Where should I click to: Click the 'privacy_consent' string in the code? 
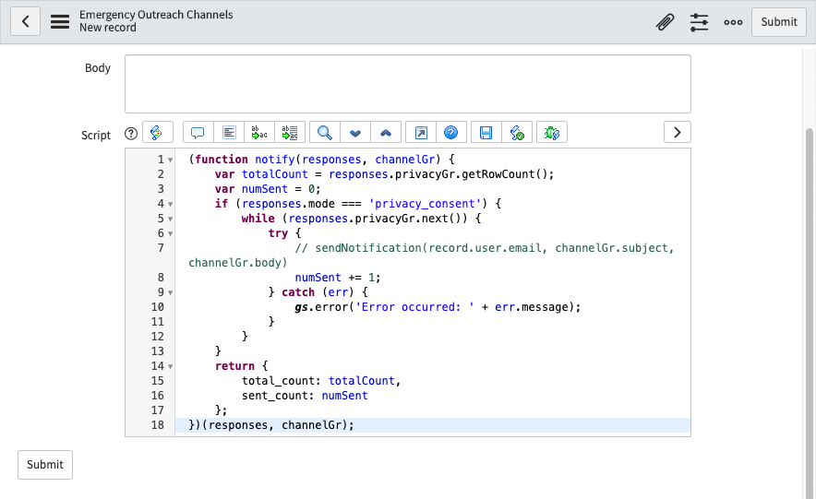pos(425,204)
